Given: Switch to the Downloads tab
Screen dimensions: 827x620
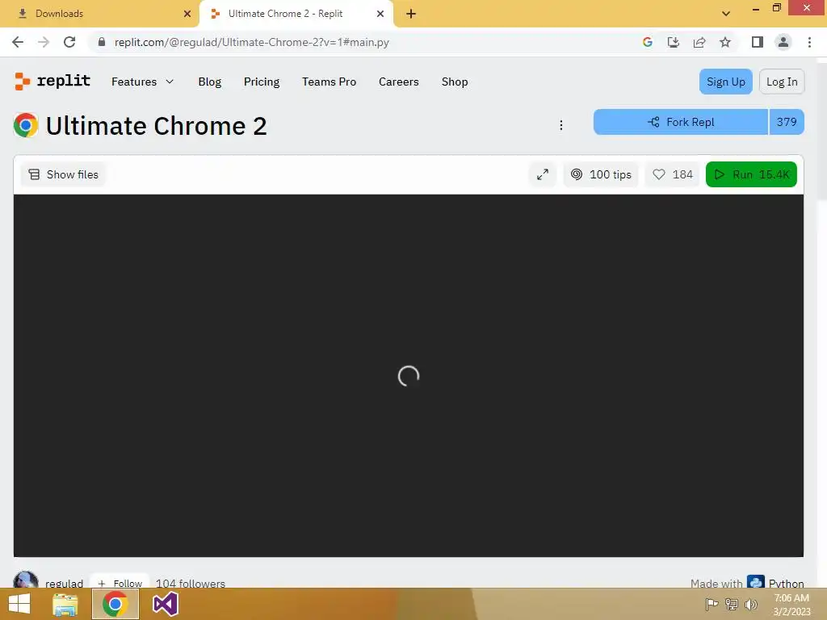Looking at the screenshot, I should point(100,14).
